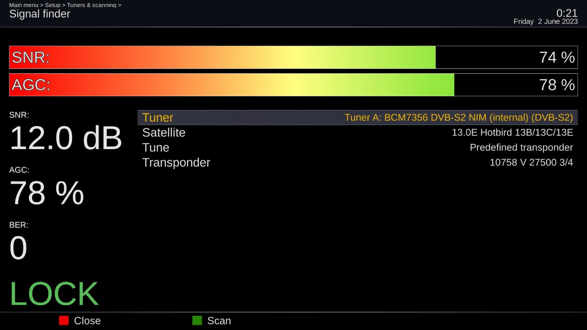Screen dimensions: 587x330
Task: Select the Tuner row label
Action: pos(158,118)
